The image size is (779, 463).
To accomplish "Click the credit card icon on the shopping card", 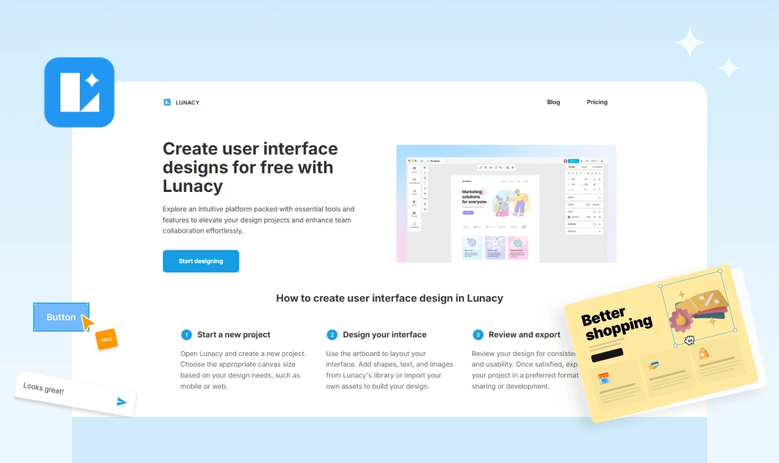I will point(654,365).
